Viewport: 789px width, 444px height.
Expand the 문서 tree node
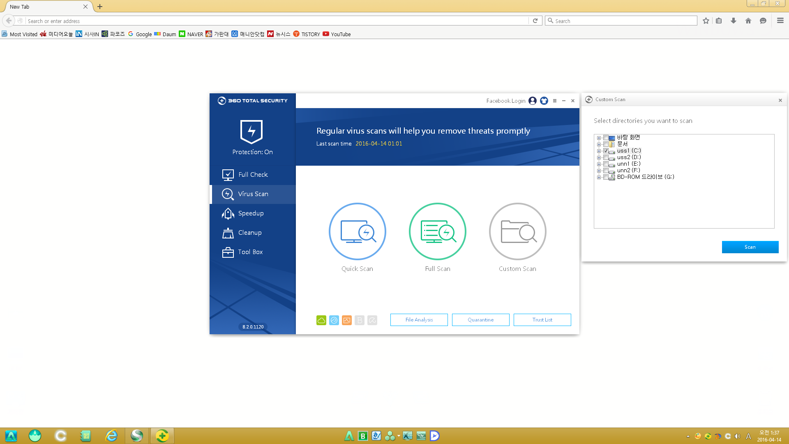coord(599,144)
